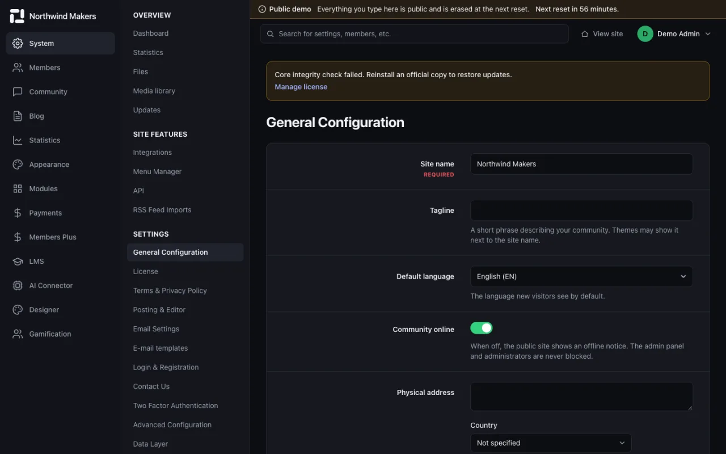Go to Statistics under Overview
The height and width of the screenshot is (454, 726).
pos(148,52)
